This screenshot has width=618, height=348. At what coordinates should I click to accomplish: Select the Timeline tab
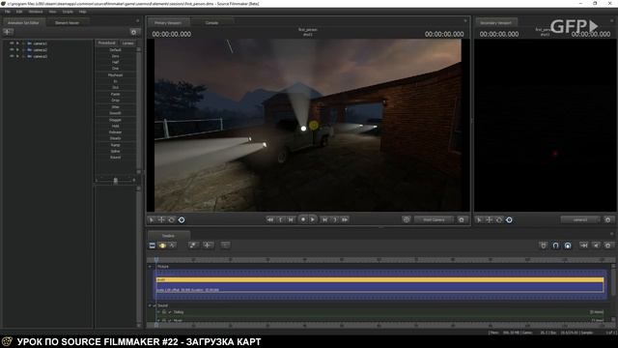click(x=168, y=236)
